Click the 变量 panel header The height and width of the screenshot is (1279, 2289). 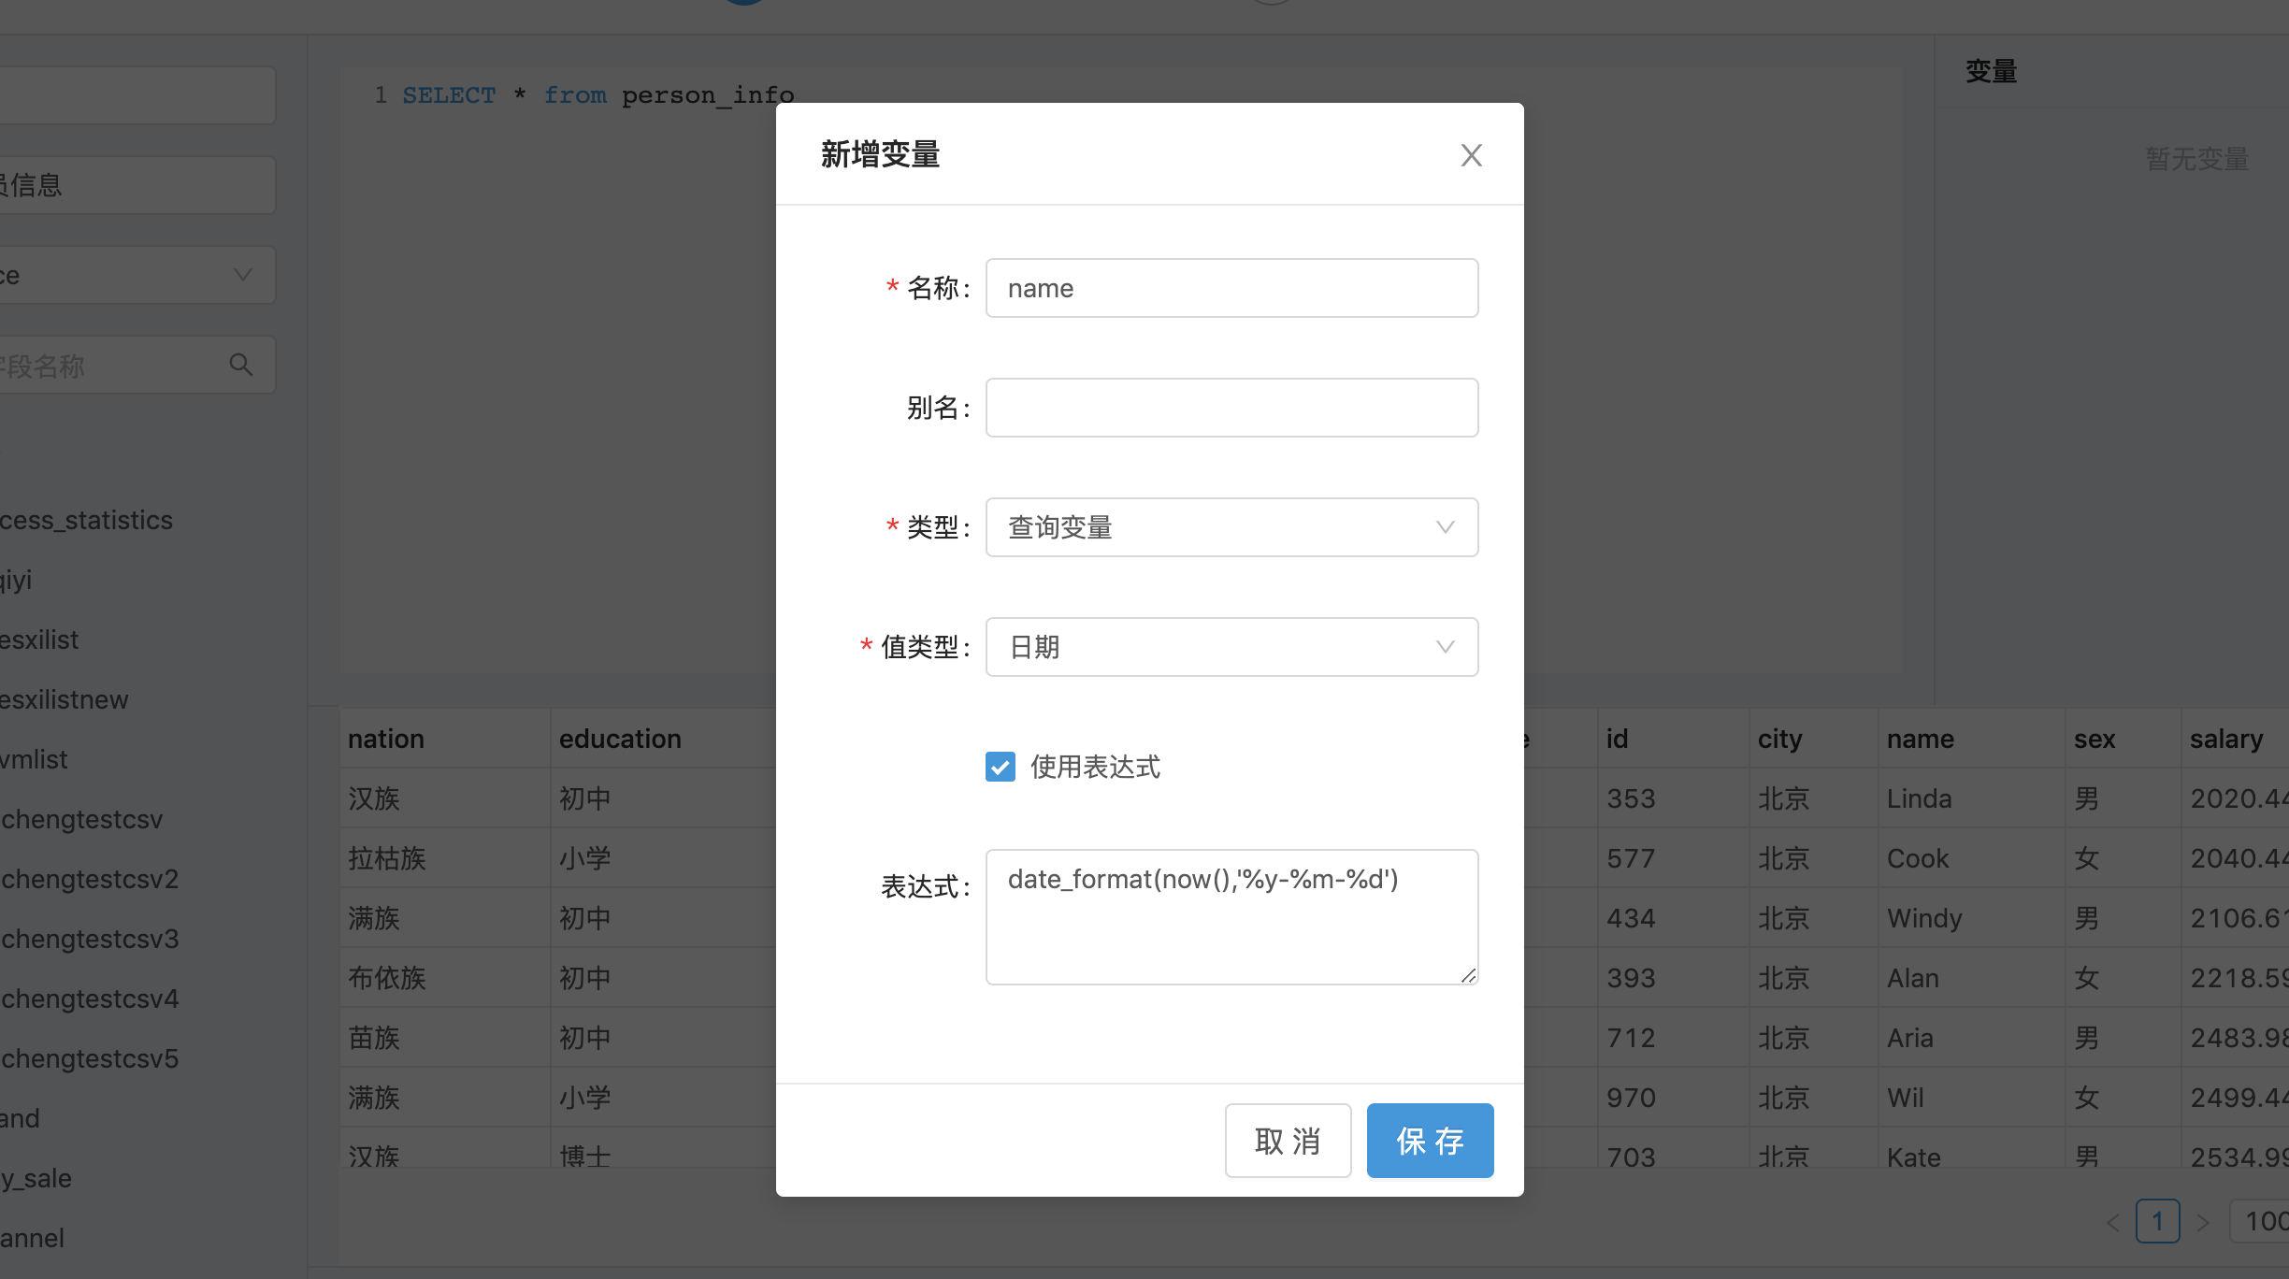click(x=1991, y=71)
